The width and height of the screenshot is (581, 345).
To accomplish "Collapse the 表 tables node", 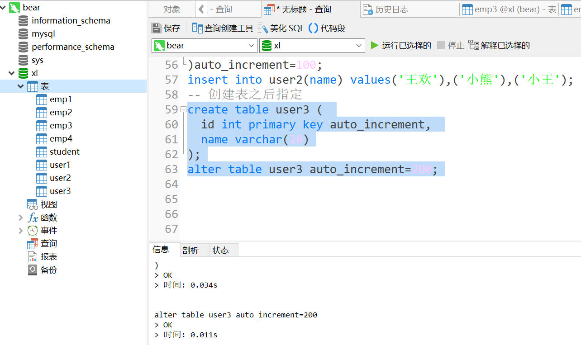I will 20,86.
